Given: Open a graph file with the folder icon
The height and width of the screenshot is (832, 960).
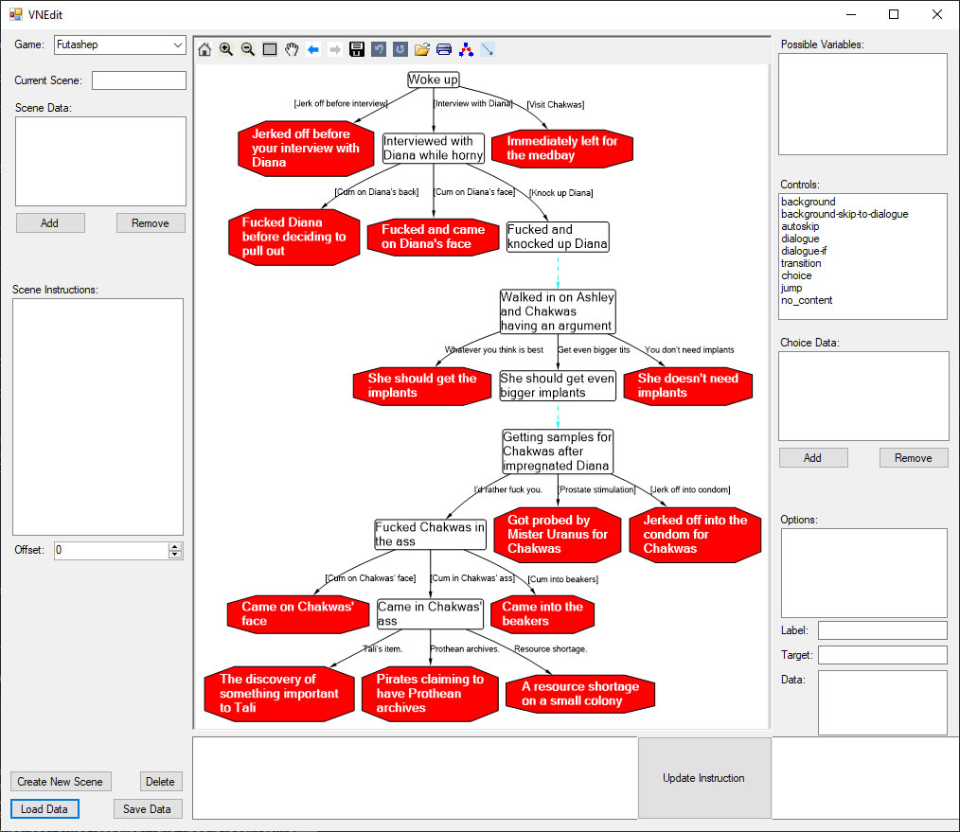Looking at the screenshot, I should coord(422,49).
